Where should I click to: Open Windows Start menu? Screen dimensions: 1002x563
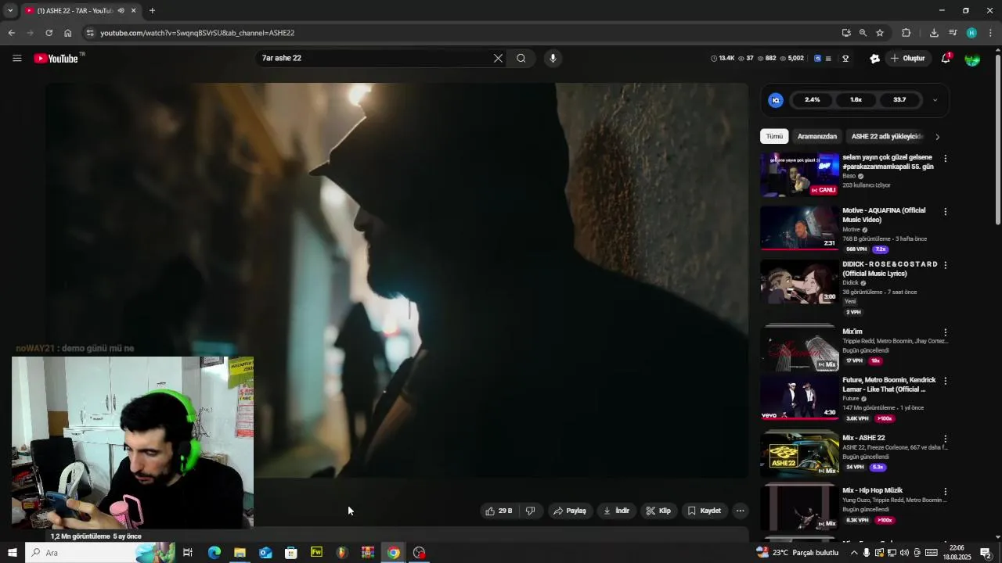(12, 553)
